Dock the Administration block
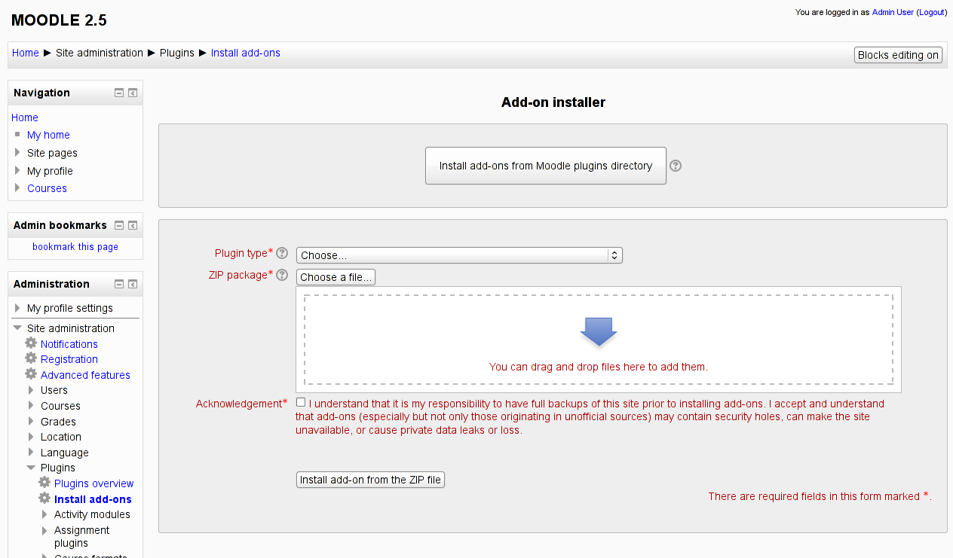 click(133, 285)
